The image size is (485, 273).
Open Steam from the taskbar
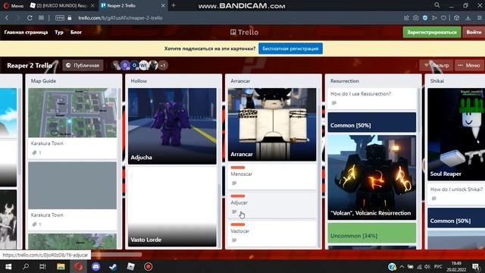tap(113, 266)
